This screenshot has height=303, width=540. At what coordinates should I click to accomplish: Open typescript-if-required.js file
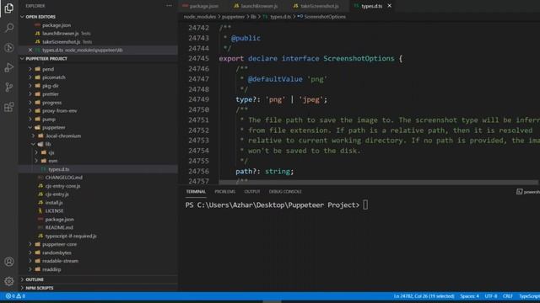click(x=71, y=236)
